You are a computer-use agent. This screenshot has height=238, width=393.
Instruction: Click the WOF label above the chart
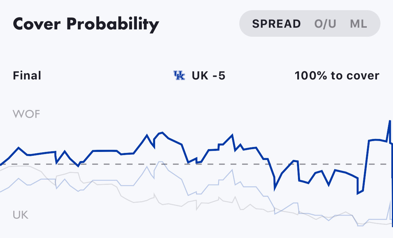pyautogui.click(x=26, y=114)
